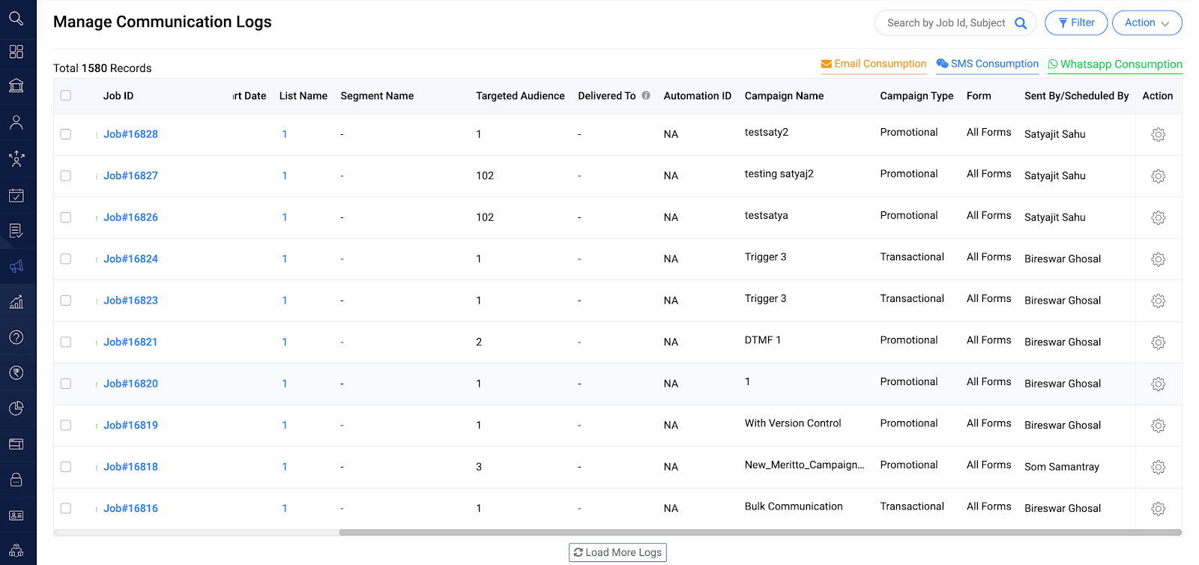
Task: Expand the Action dropdown button
Action: coord(1147,23)
